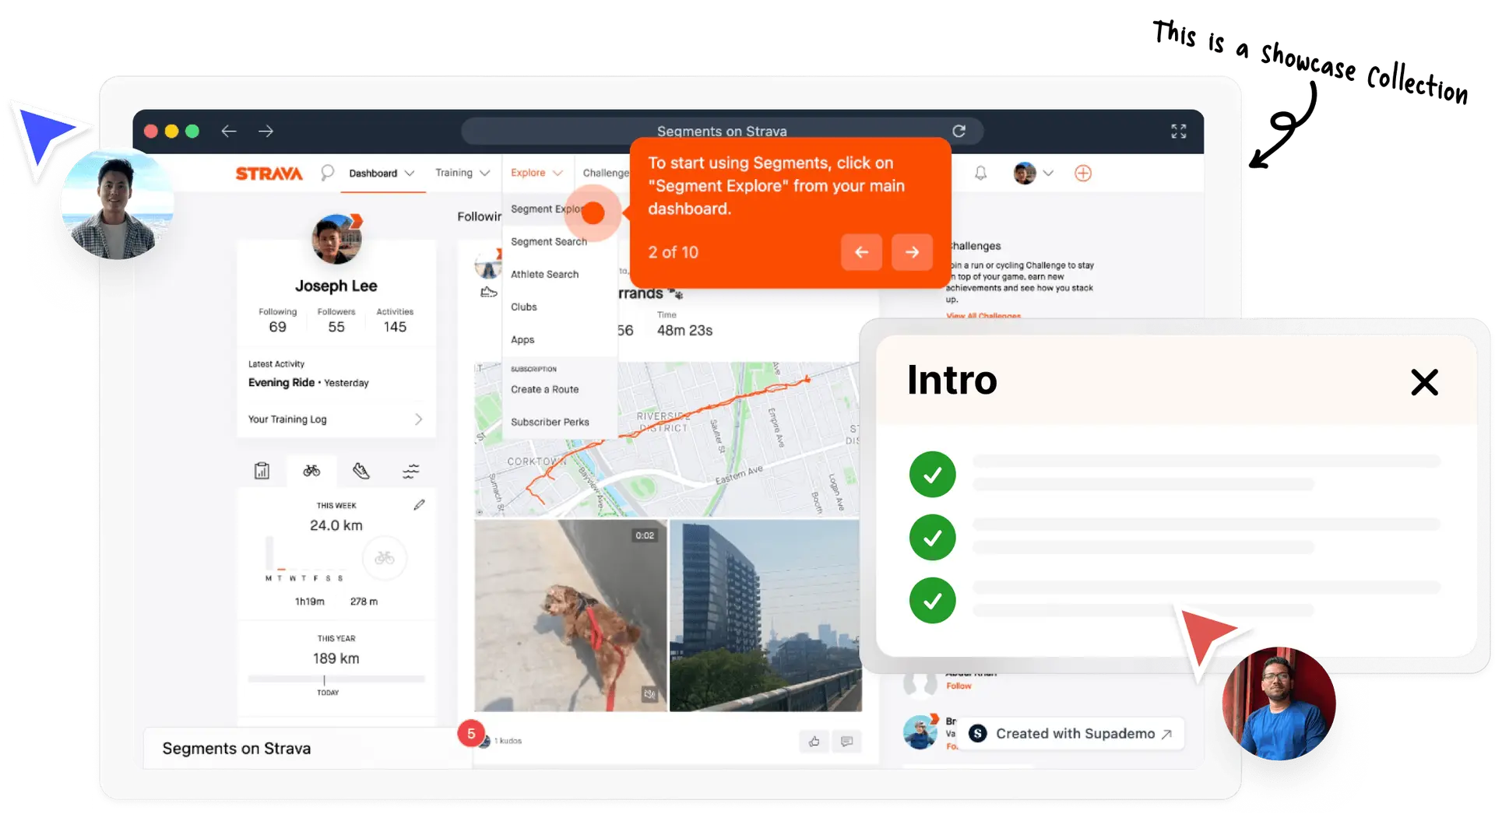This screenshot has height=814, width=1495.
Task: Click the Following feed selector
Action: point(479,216)
